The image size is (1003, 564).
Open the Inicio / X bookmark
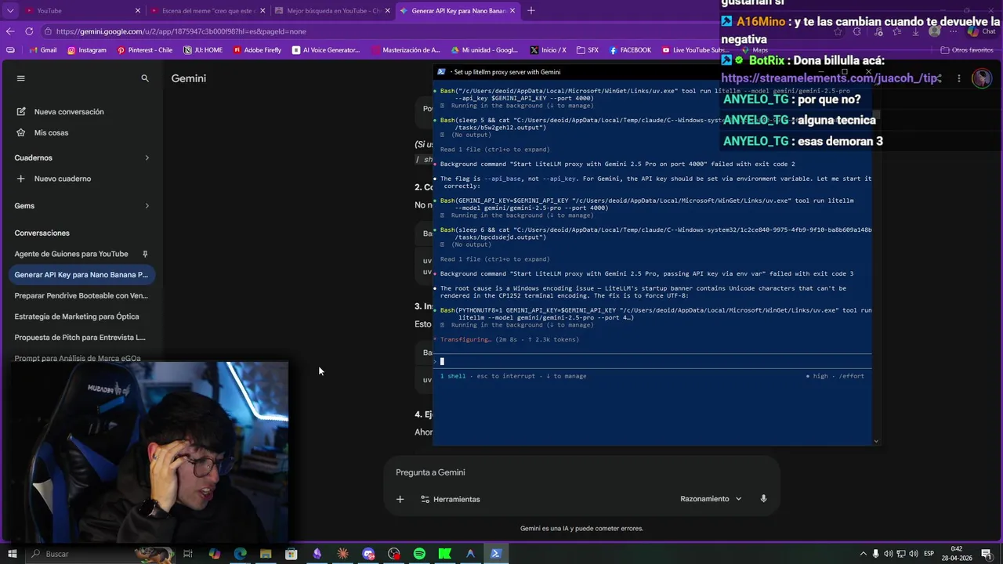point(548,50)
